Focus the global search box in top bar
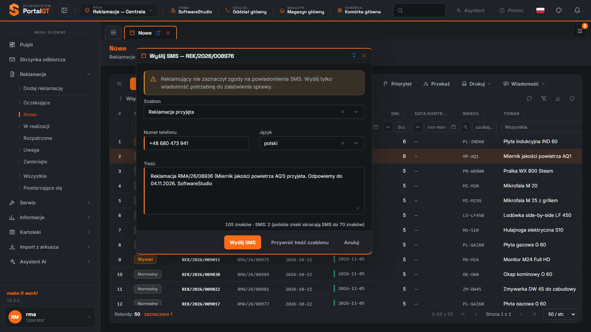The image size is (591, 332). tap(419, 10)
